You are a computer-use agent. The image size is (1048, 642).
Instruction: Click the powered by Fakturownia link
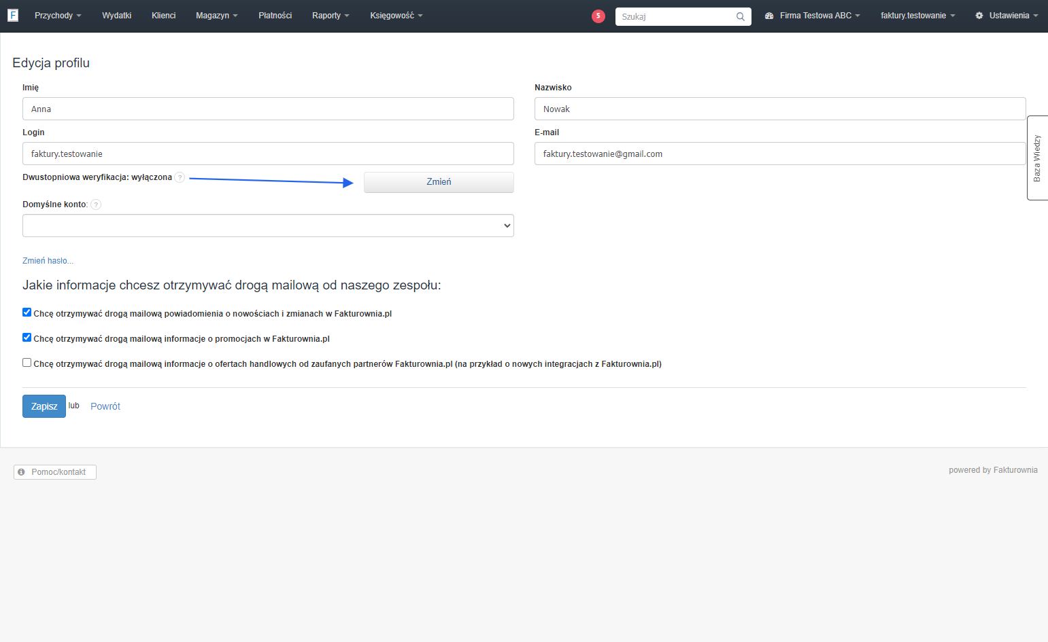point(993,470)
